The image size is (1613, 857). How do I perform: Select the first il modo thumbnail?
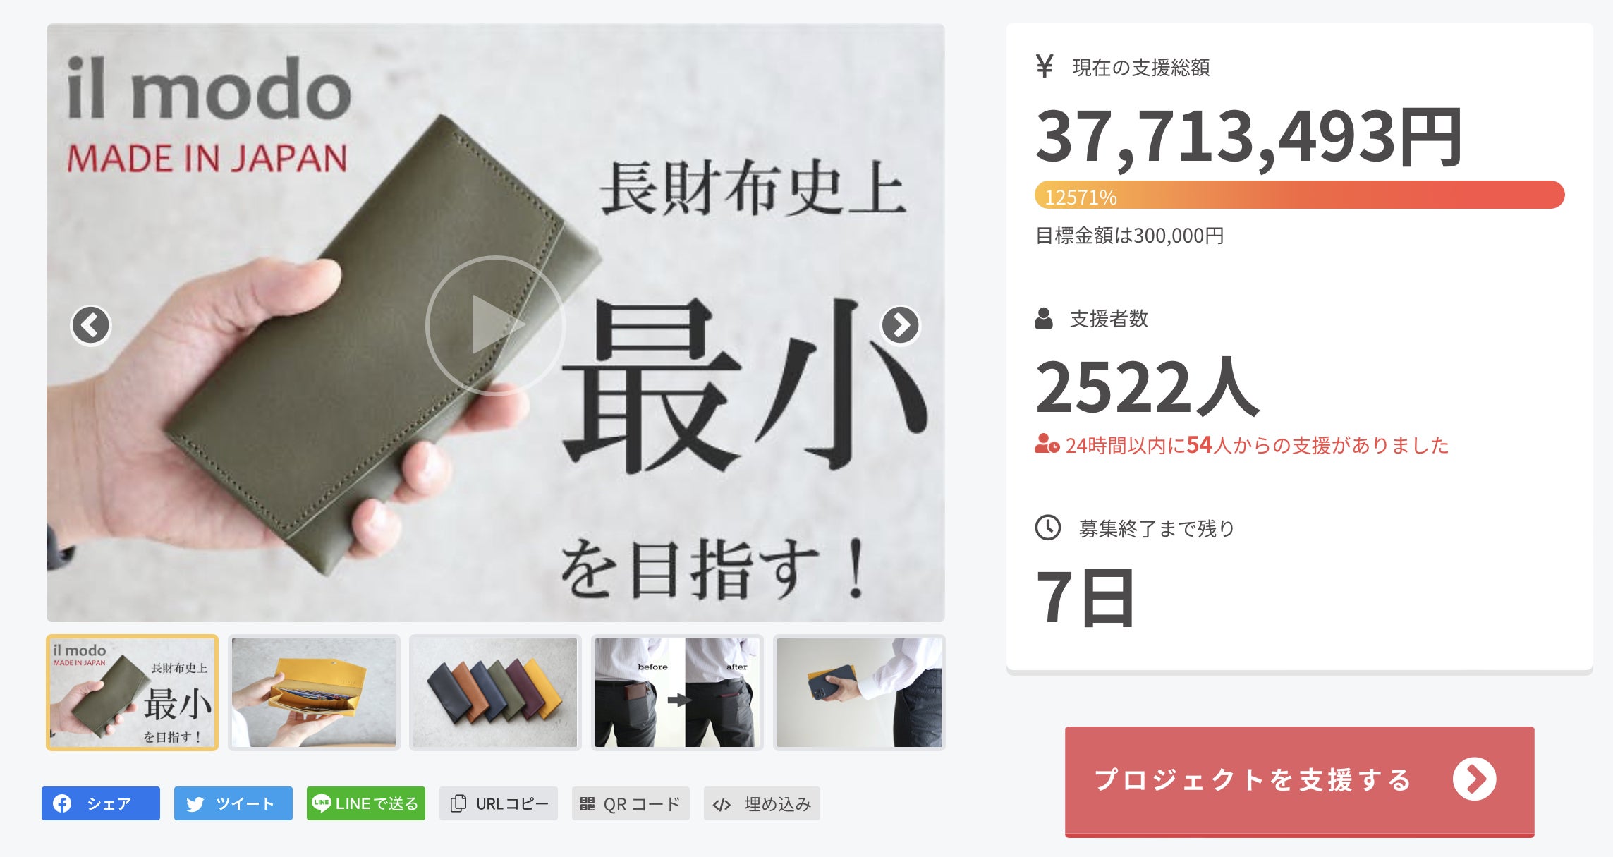132,692
